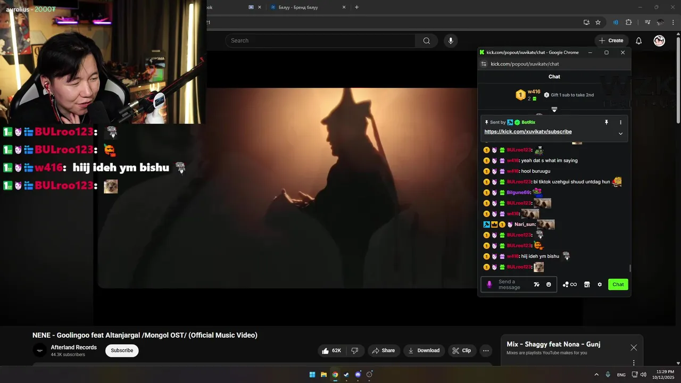681x383 pixels.
Task: Send message with green Chat button
Action: (x=618, y=285)
